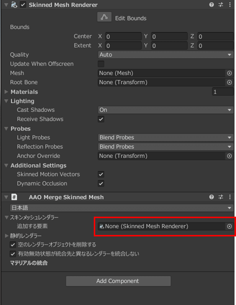
Task: Uncheck 空のレンダラーオブジェクトを削除する checkbox
Action: tap(13, 245)
